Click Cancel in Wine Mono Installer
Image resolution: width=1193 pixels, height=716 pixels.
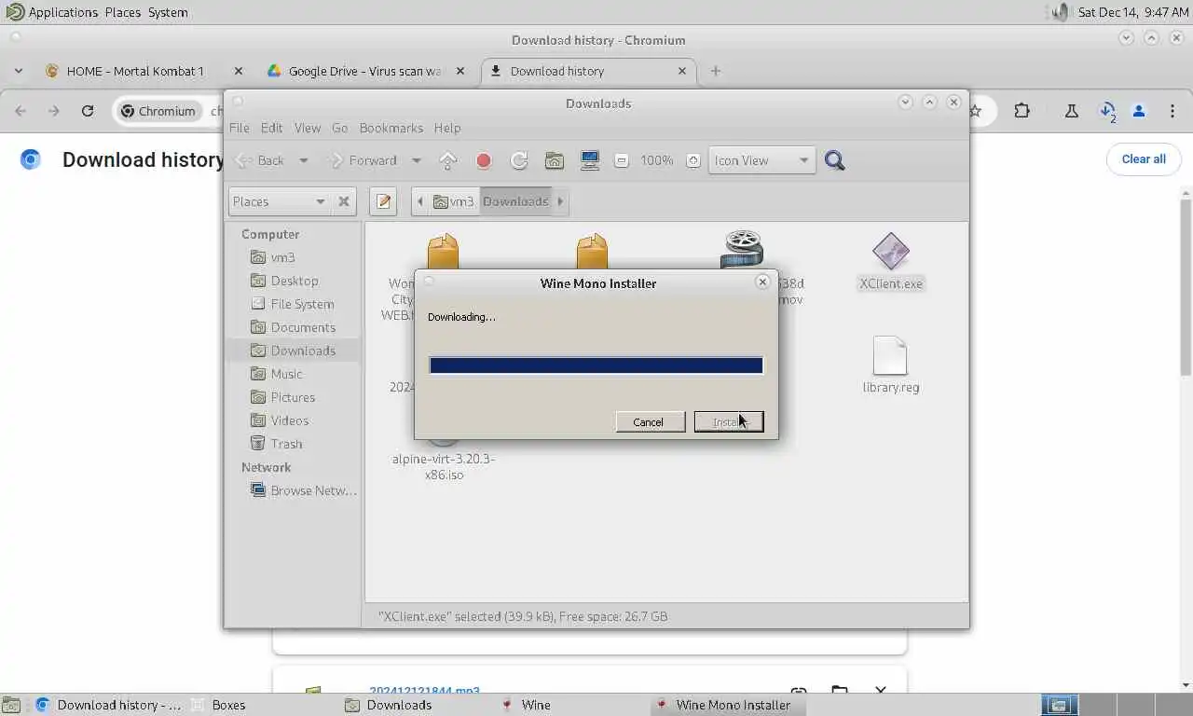click(650, 422)
